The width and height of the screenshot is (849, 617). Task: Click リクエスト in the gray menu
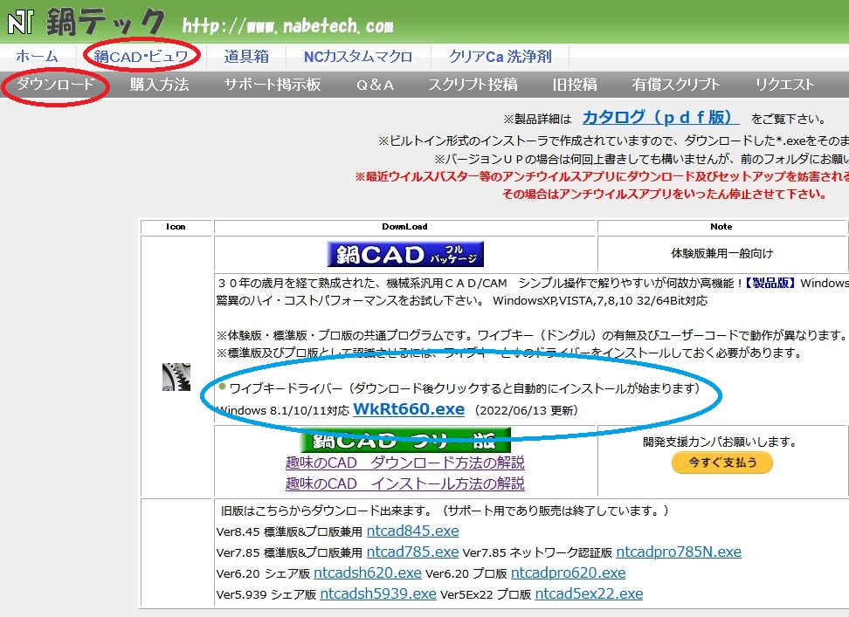(784, 85)
